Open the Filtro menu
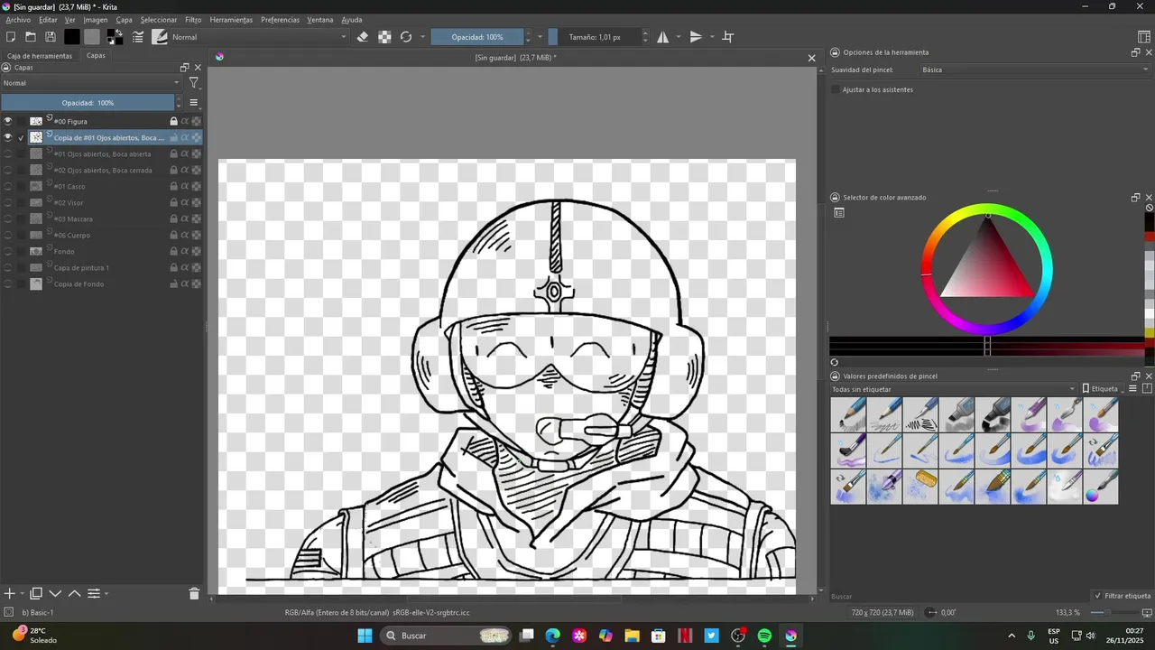Viewport: 1155px width, 650px height. click(x=193, y=20)
